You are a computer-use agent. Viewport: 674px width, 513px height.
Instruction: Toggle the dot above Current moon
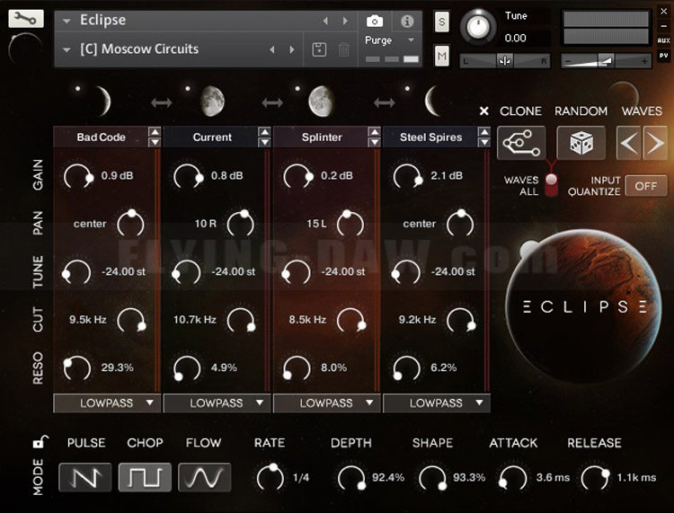(188, 89)
